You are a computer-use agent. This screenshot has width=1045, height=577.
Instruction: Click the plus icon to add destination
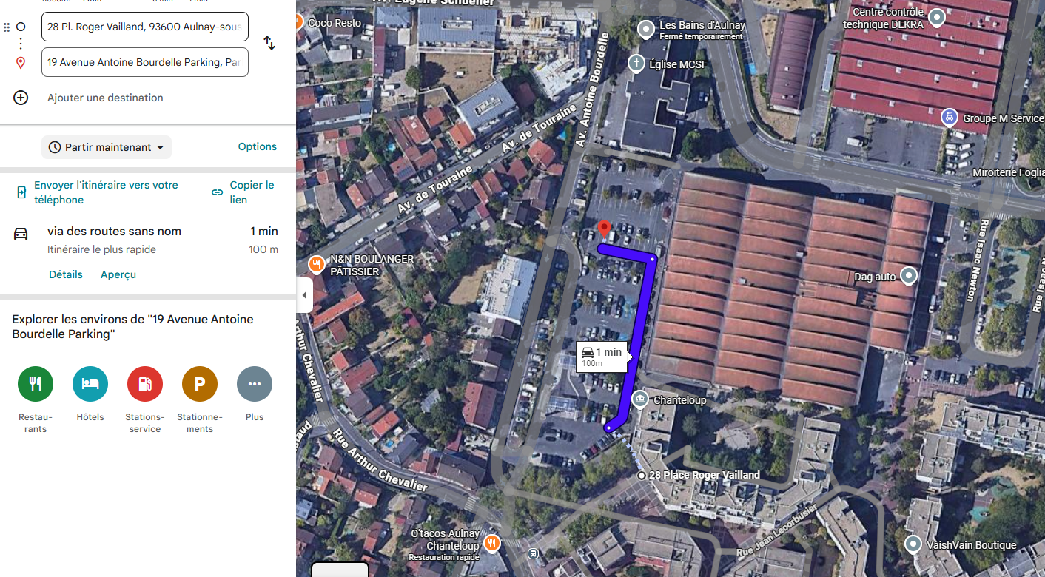click(21, 98)
